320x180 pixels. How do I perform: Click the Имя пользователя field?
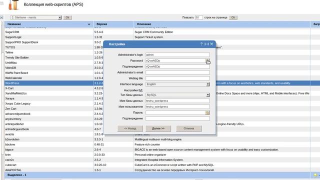click(177, 106)
